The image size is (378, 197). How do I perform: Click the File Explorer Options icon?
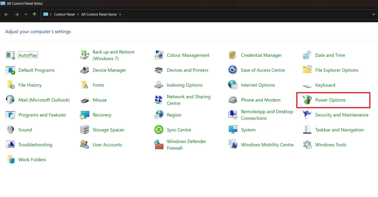click(307, 70)
